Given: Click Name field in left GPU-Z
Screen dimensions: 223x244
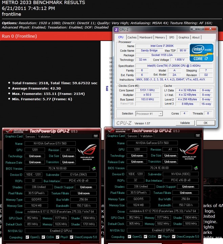Looking at the screenshot, I should point(50,143).
